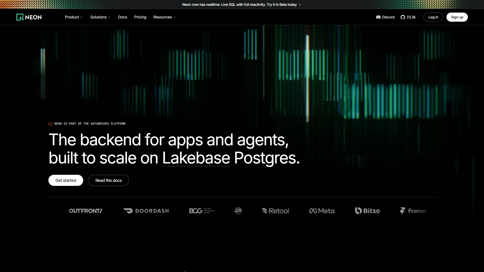484x272 pixels.
Task: Open the Neon realtime Beta announcement text
Action: 239,5
